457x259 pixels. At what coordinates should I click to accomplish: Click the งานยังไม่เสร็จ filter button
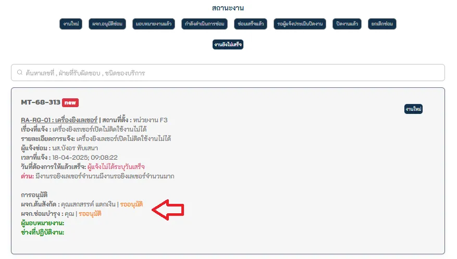(x=228, y=45)
